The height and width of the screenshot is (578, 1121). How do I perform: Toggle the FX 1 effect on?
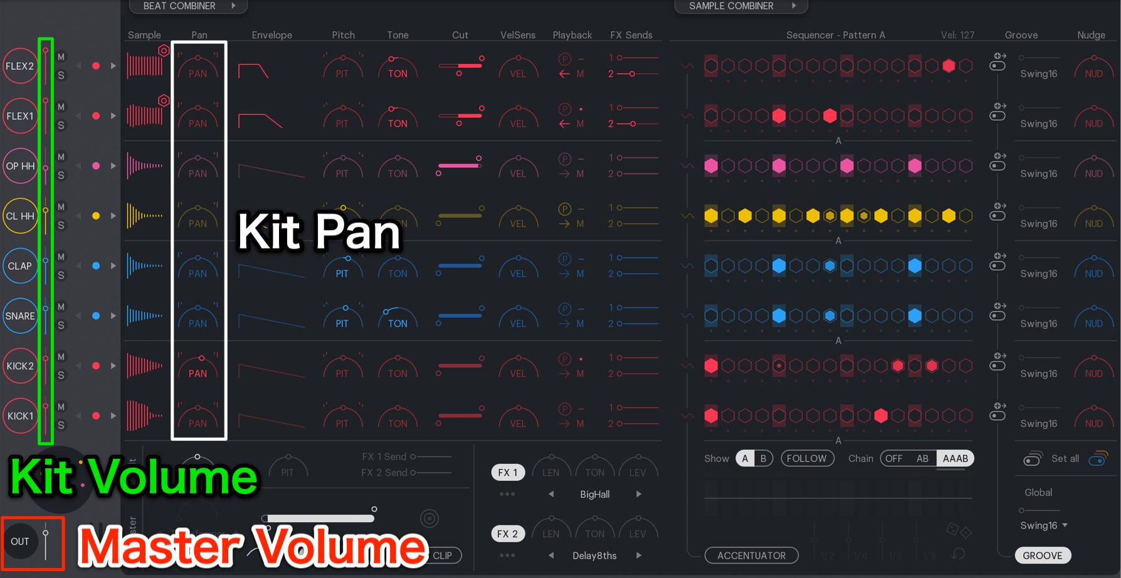tap(508, 473)
